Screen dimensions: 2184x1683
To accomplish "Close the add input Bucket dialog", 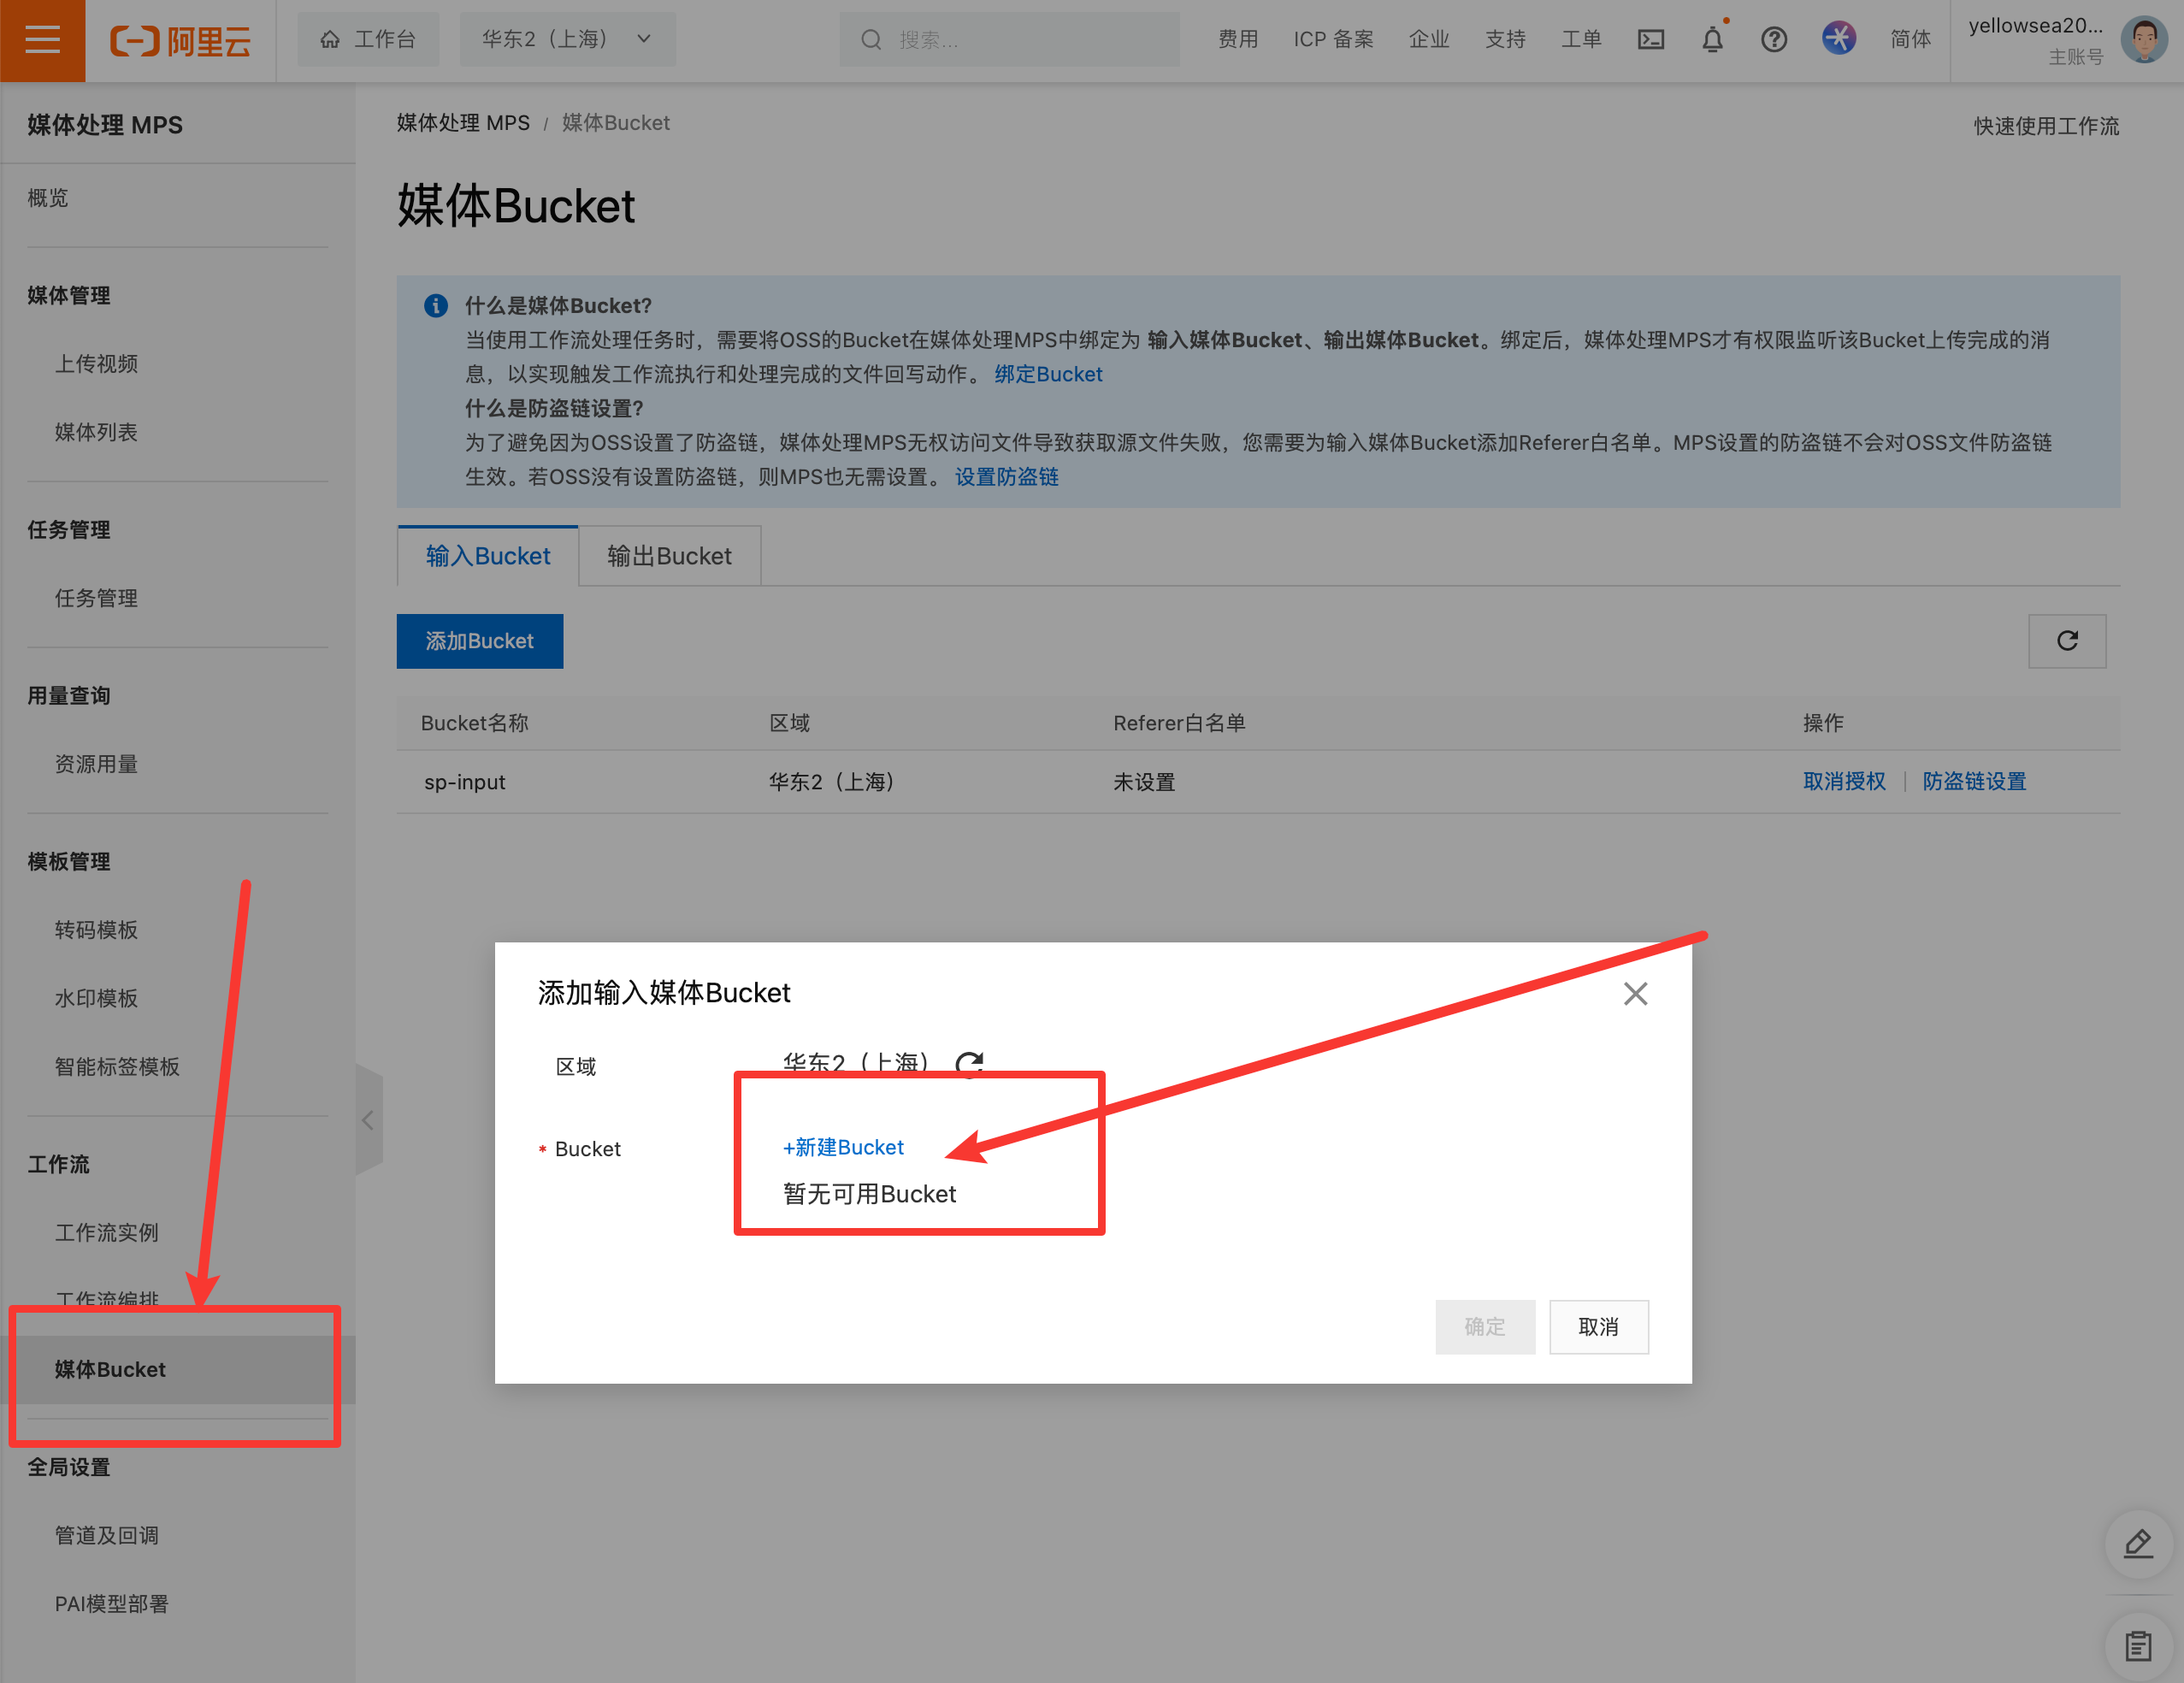I will click(1635, 993).
